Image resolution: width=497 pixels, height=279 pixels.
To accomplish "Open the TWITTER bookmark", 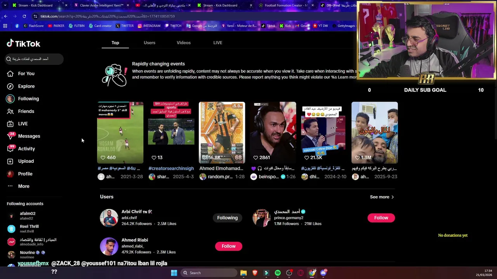I will (x=124, y=26).
